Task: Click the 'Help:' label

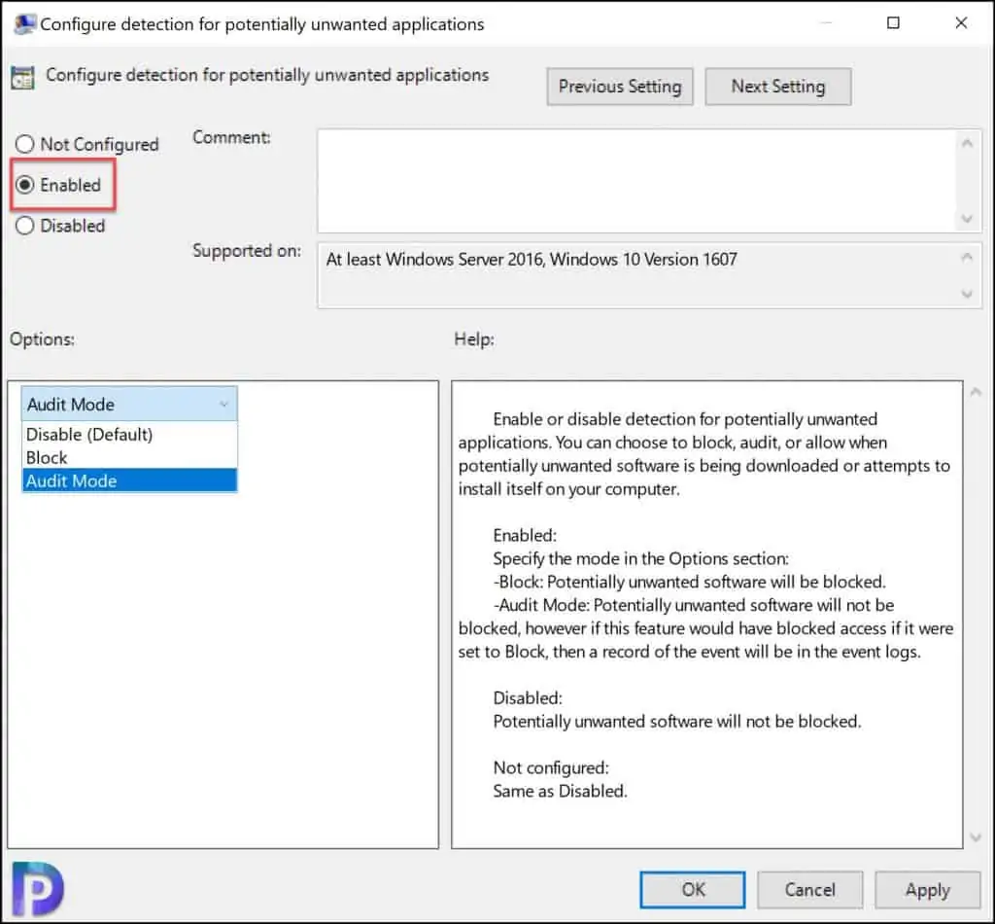Action: coord(474,339)
